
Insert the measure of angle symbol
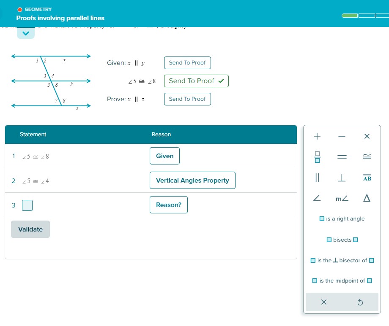[342, 198]
